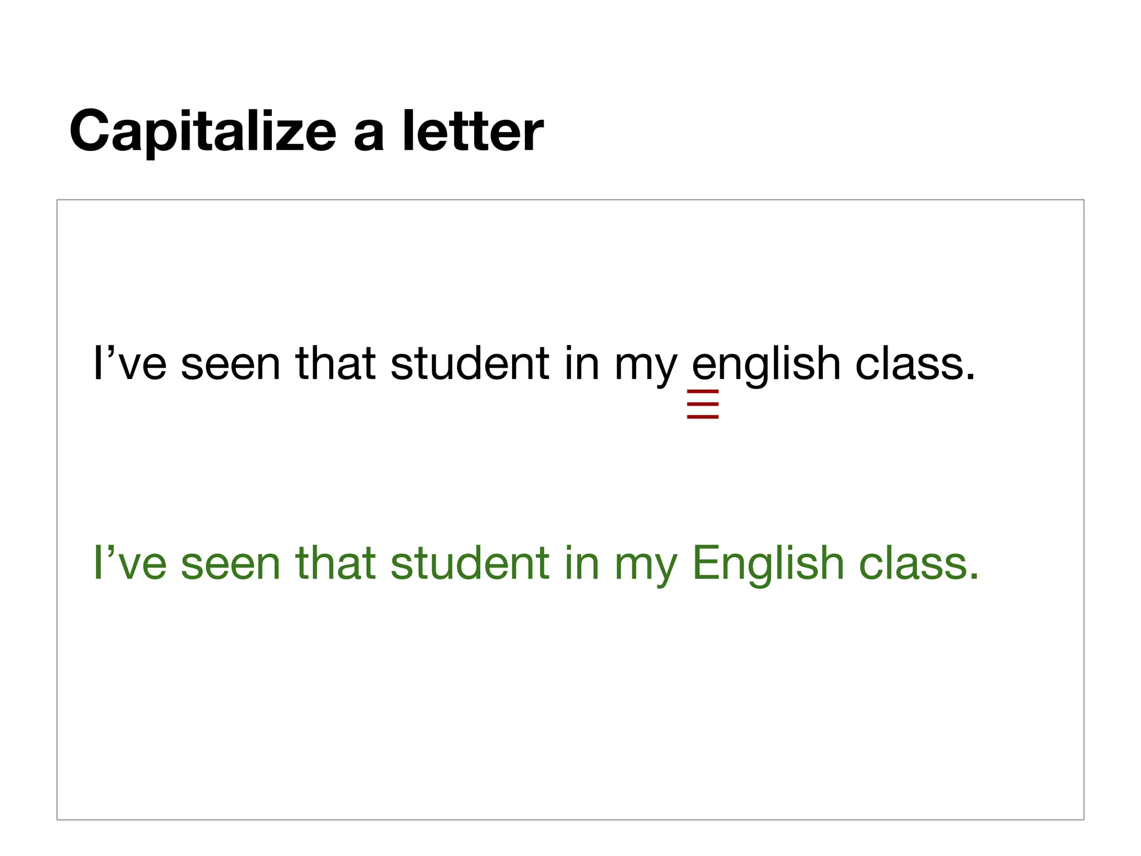This screenshot has width=1141, height=856.
Task: Click the word "Capitalize" in the title
Action: point(203,132)
